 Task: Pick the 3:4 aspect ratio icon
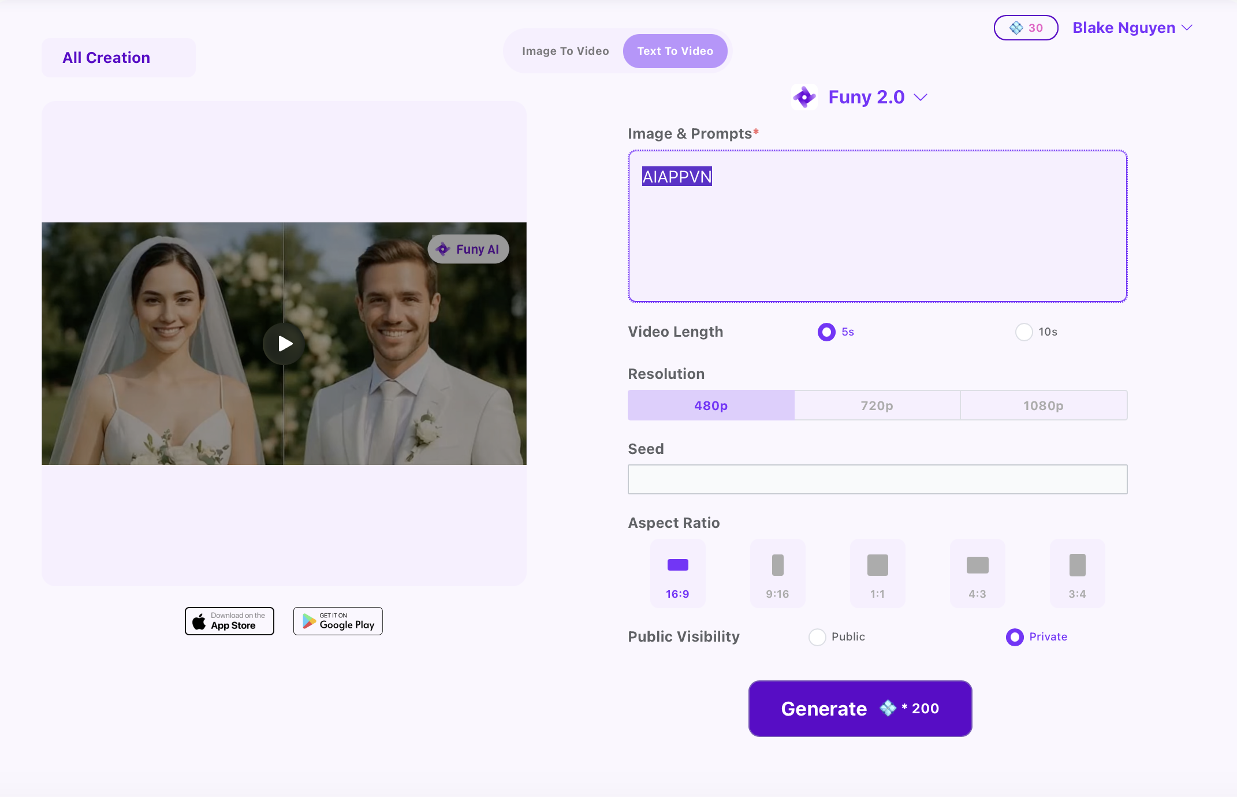coord(1077,565)
